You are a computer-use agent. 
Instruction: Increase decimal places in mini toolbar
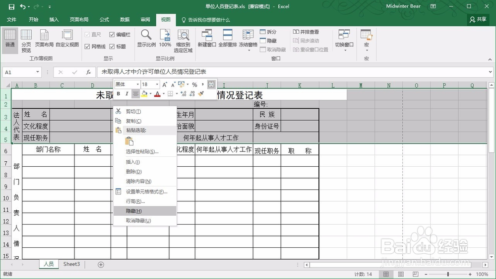(183, 93)
